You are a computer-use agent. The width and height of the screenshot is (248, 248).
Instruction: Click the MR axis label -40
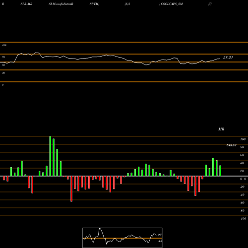coord(242,195)
